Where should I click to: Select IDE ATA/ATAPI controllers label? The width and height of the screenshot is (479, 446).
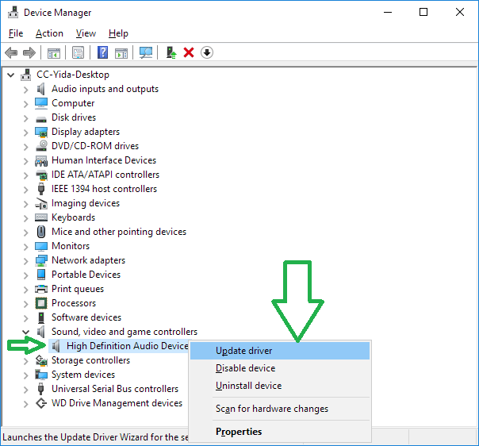click(105, 175)
